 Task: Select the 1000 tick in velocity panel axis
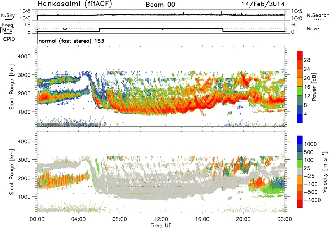click(x=24, y=197)
